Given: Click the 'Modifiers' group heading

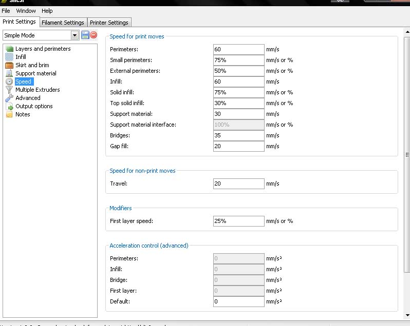Looking at the screenshot, I should (x=121, y=208).
